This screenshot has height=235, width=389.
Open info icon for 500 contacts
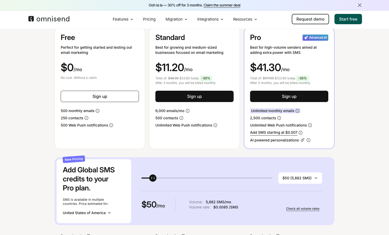click(x=181, y=118)
